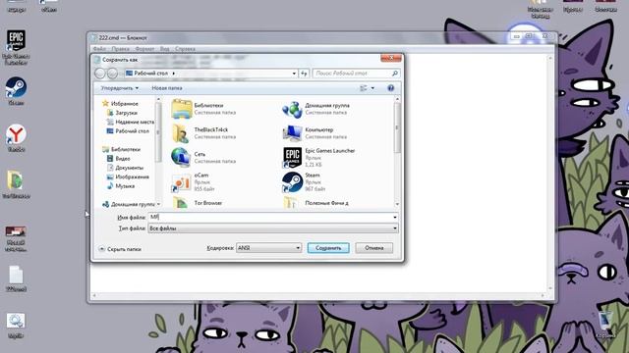The width and height of the screenshot is (629, 353).
Task: Click the file list scroll down arrow
Action: pos(397,205)
